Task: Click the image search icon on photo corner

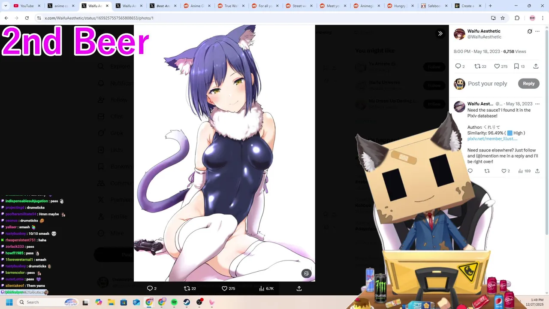Action: click(306, 273)
